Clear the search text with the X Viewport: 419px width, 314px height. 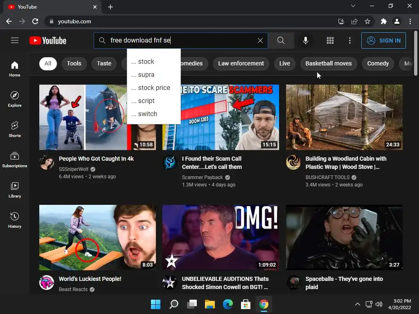coord(260,40)
